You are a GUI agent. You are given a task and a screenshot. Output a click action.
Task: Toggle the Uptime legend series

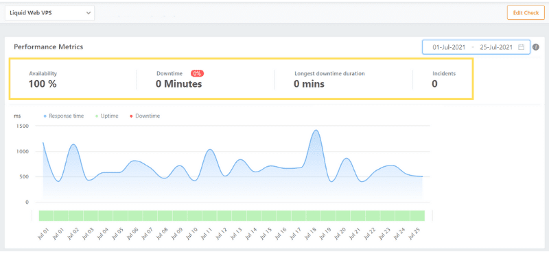point(107,116)
